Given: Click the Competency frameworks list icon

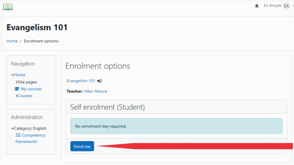Looking at the screenshot, I should tap(18, 135).
